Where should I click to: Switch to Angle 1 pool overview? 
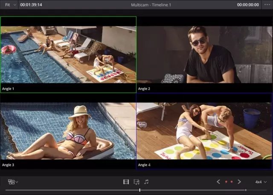tap(68, 53)
